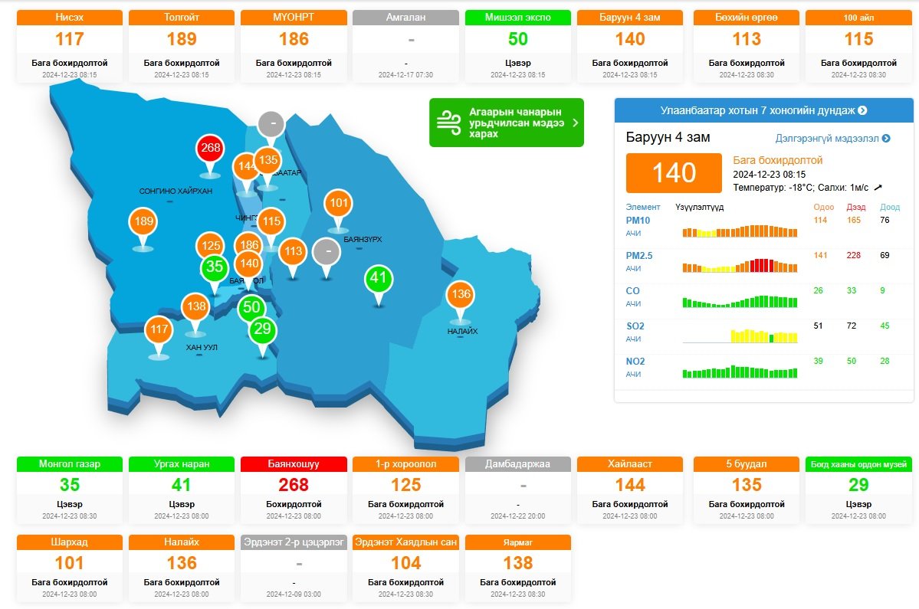
Task: Click the red 268 map marker
Action: 209,149
